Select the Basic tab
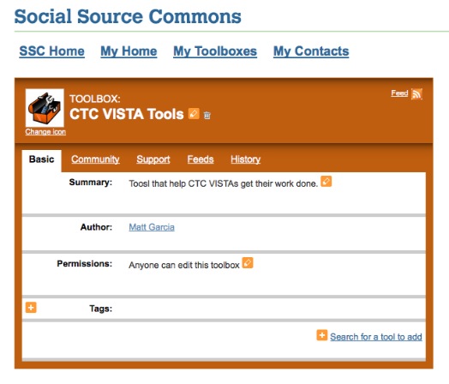The image size is (449, 384). (41, 159)
